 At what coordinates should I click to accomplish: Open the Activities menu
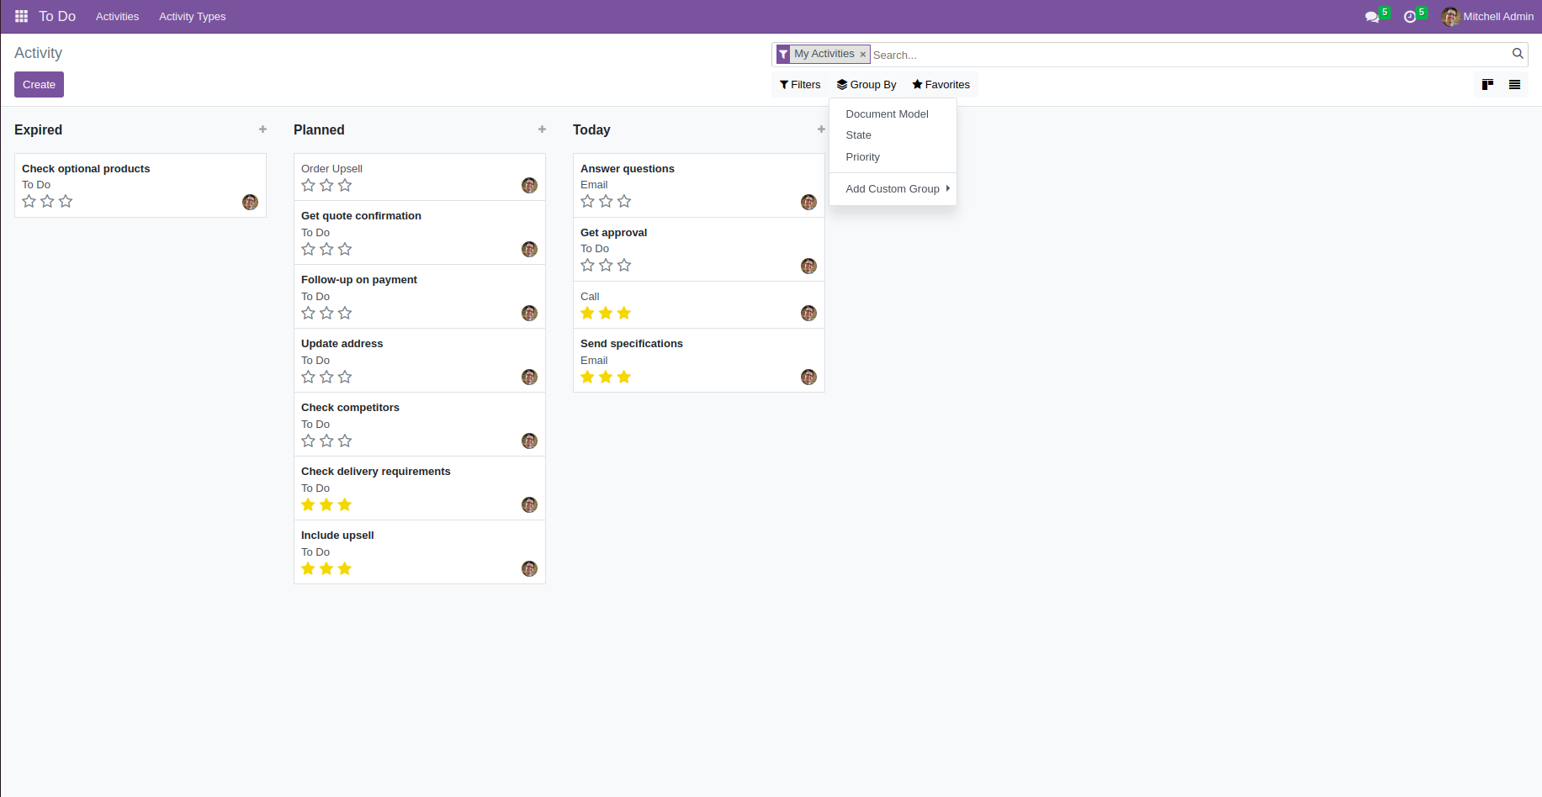tap(118, 17)
